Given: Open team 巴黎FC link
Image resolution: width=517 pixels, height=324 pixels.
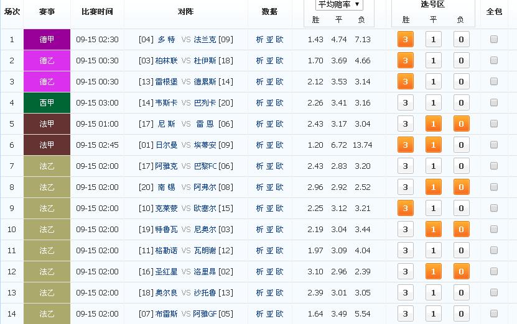Looking at the screenshot, I should (205, 166).
